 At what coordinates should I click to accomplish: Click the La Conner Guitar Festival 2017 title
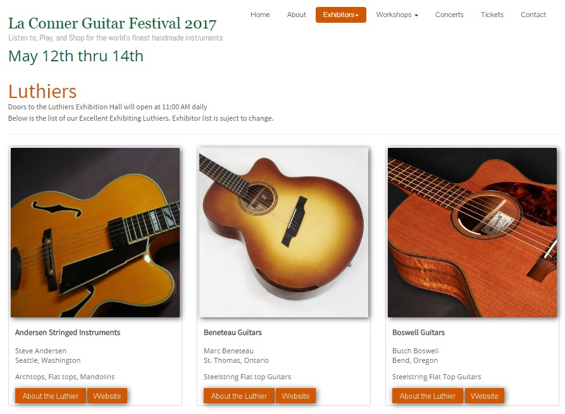(113, 23)
